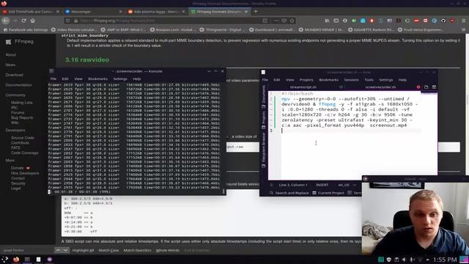The width and height of the screenshot is (469, 264).
Task: Click the quick-open icon beside Kate tabs
Action: click(426, 87)
